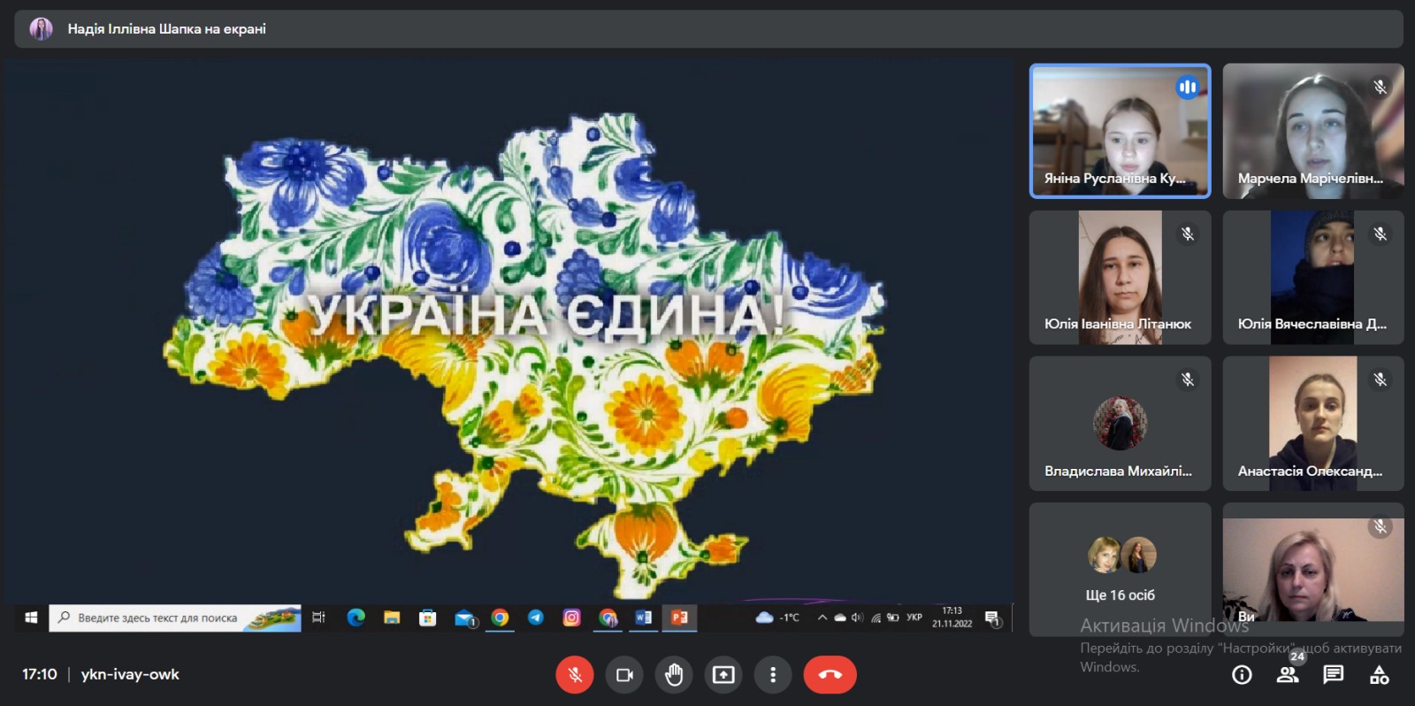The image size is (1415, 706).
Task: Click the presenter avatar in top banner
Action: tap(41, 29)
